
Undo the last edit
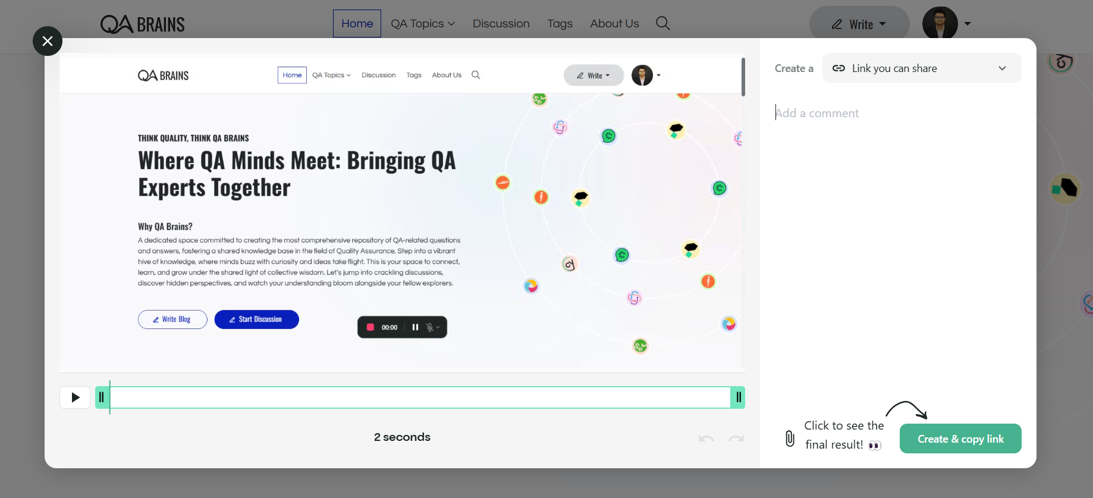coord(706,439)
